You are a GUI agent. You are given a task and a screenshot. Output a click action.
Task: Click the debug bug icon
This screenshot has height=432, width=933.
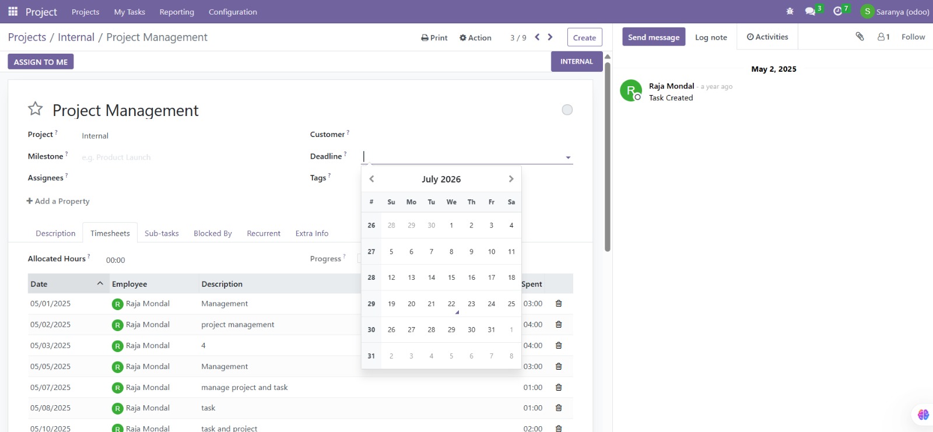[x=790, y=11]
